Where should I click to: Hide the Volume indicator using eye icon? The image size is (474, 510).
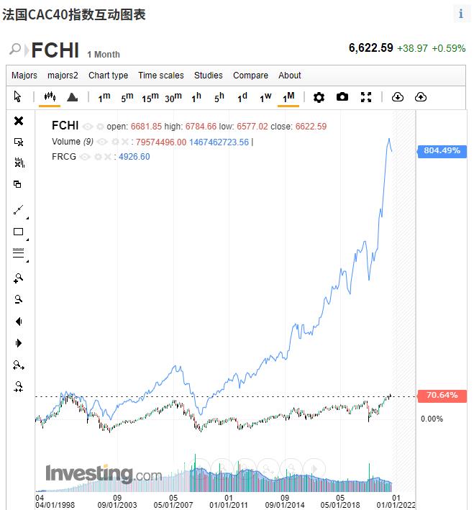tap(101, 142)
